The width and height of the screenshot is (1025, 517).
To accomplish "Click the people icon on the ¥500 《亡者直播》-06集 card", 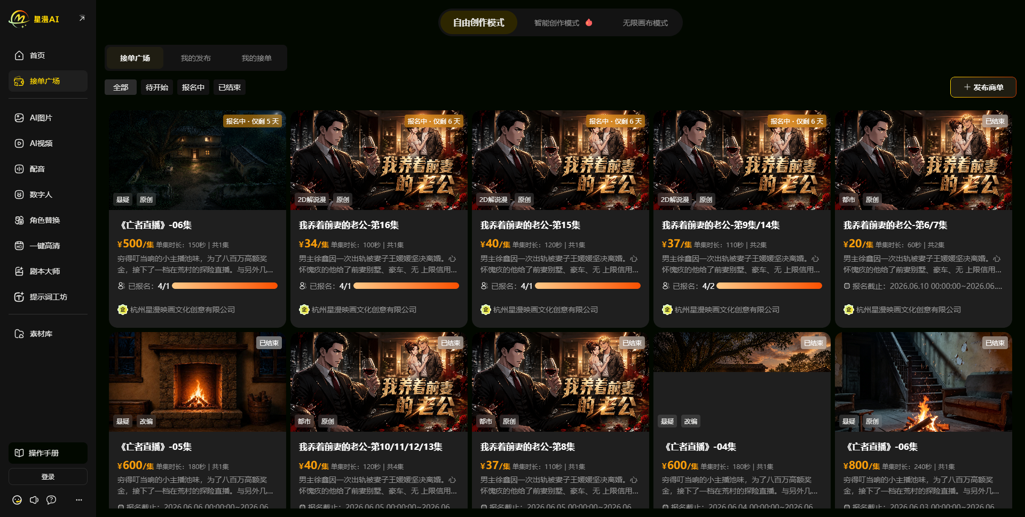I will 121,286.
